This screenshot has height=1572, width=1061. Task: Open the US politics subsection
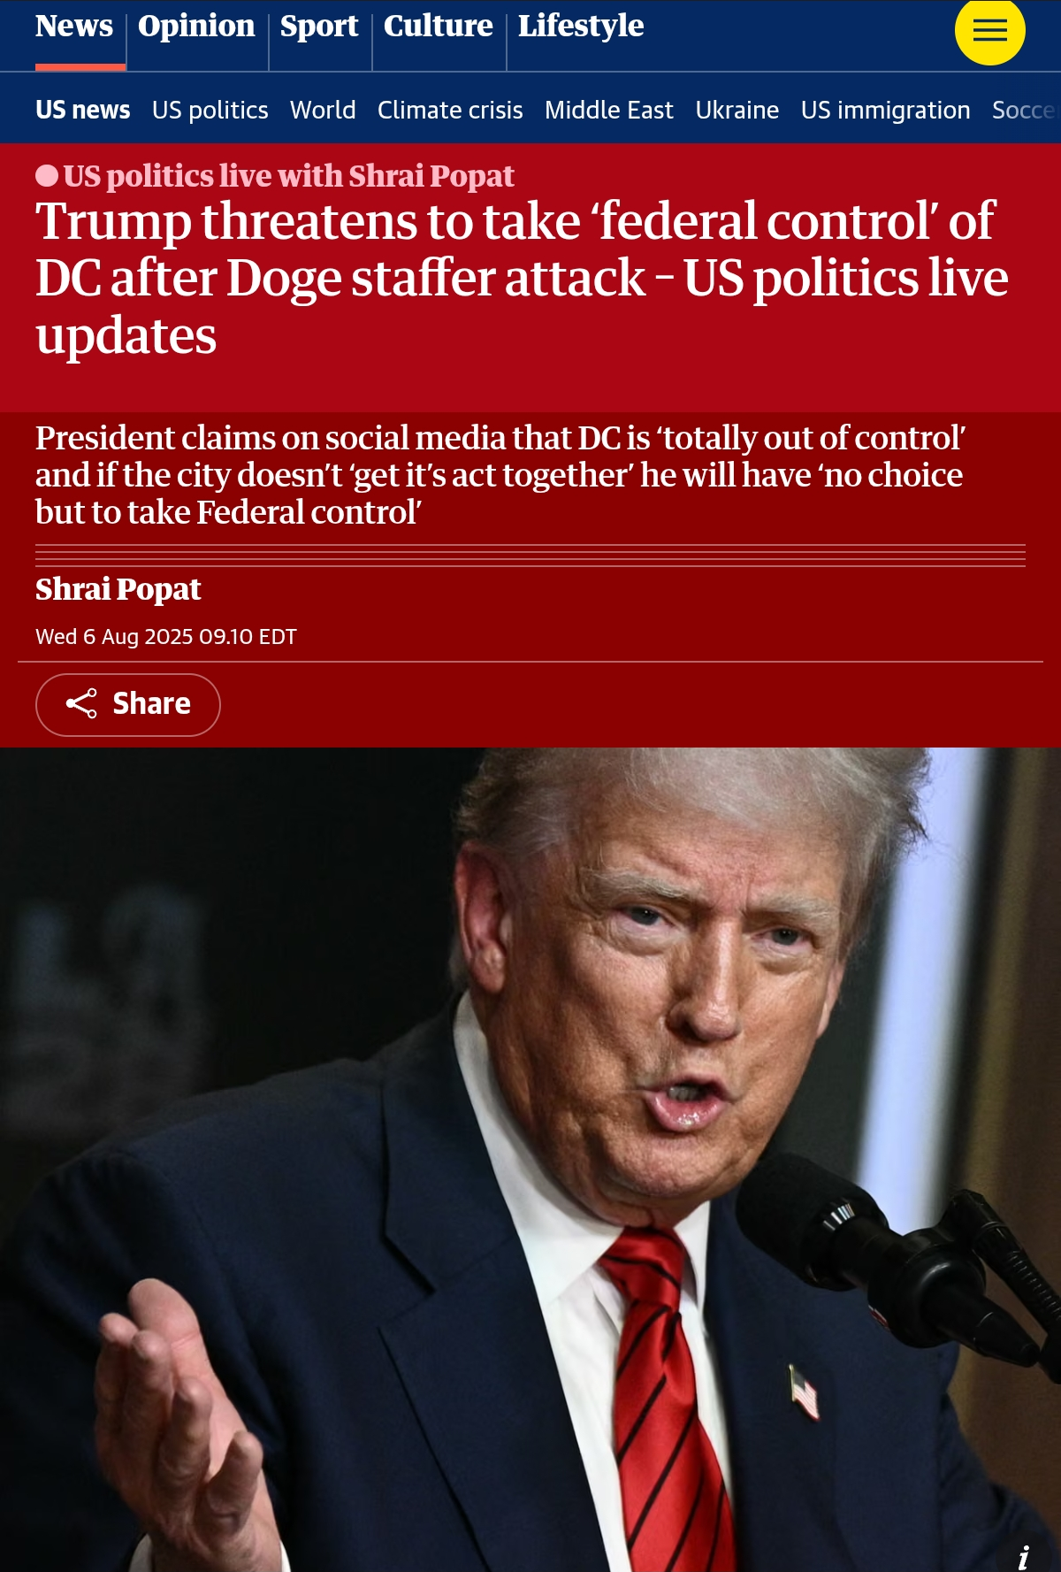click(x=210, y=110)
